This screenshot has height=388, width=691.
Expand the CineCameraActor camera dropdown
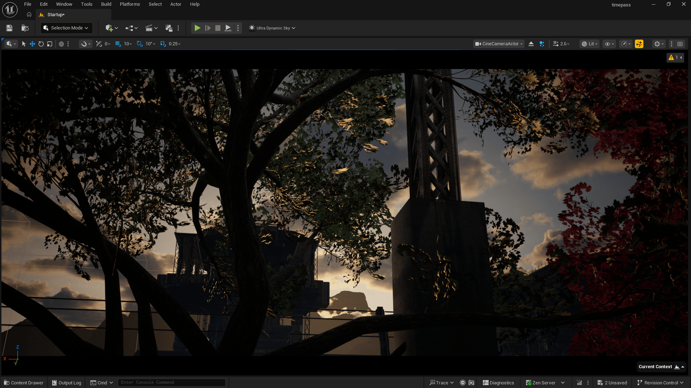coord(499,44)
